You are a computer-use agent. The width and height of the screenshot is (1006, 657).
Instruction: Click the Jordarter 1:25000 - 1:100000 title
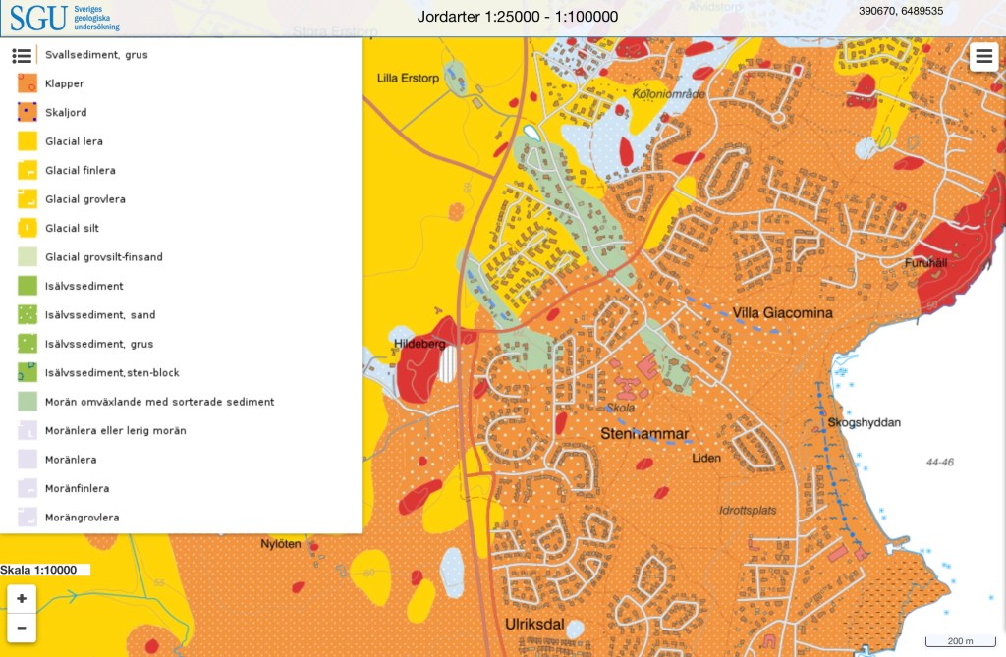517,16
